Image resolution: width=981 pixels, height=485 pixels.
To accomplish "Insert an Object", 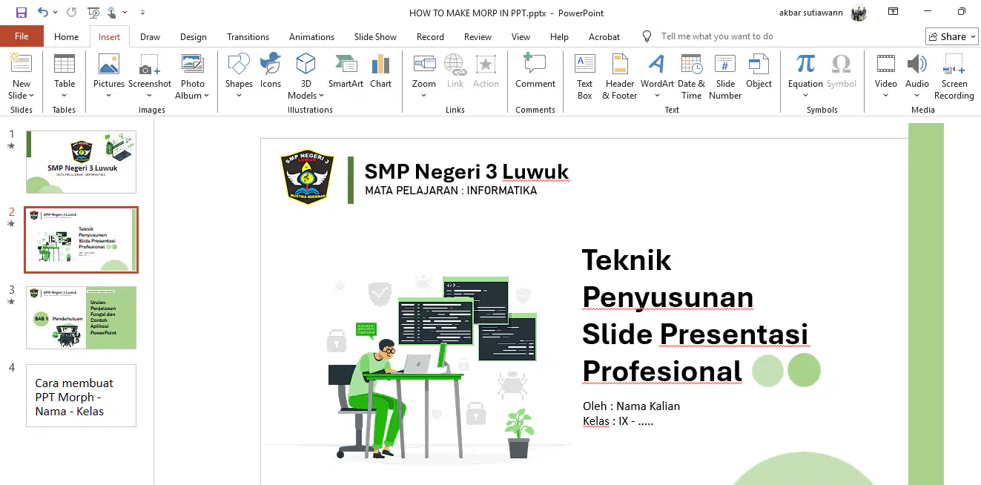I will (759, 72).
